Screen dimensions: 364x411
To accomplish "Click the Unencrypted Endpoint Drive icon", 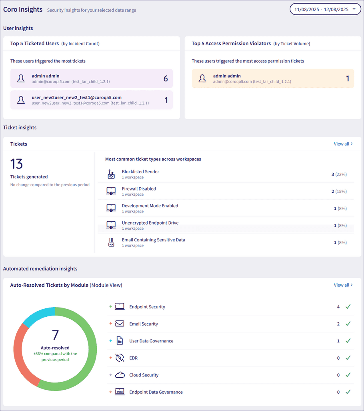I will point(111,225).
